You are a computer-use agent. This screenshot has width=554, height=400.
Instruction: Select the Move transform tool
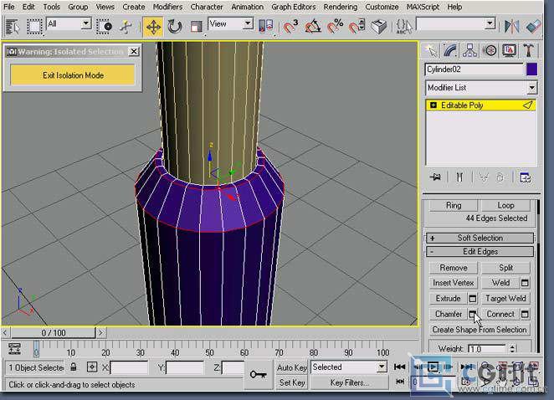(153, 26)
